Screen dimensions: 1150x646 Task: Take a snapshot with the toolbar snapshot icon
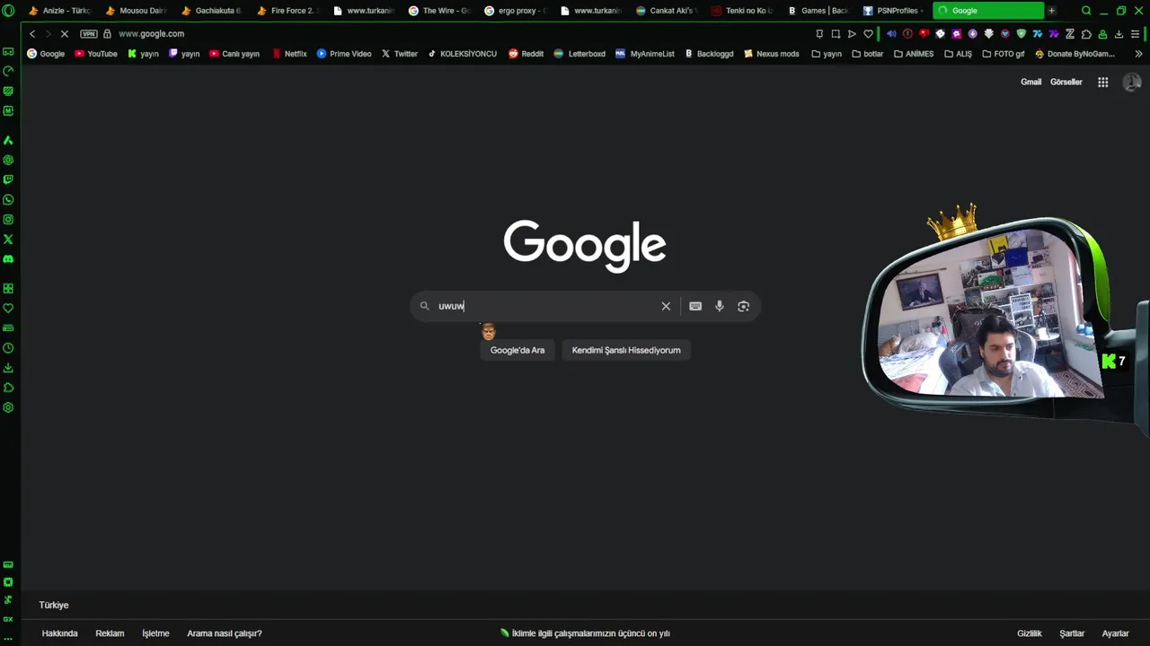click(x=836, y=34)
